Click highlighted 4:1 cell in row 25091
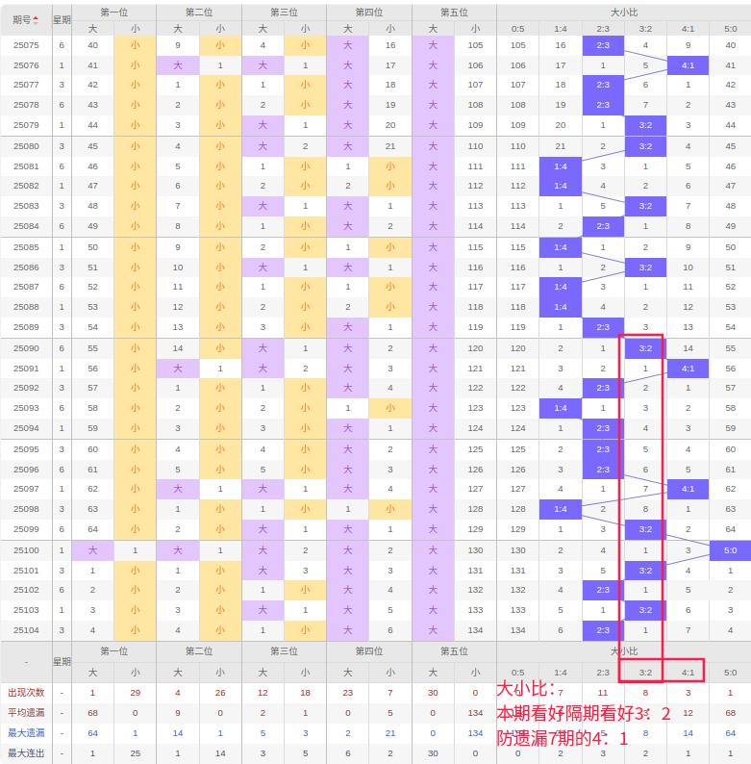The height and width of the screenshot is (764, 751). (688, 369)
